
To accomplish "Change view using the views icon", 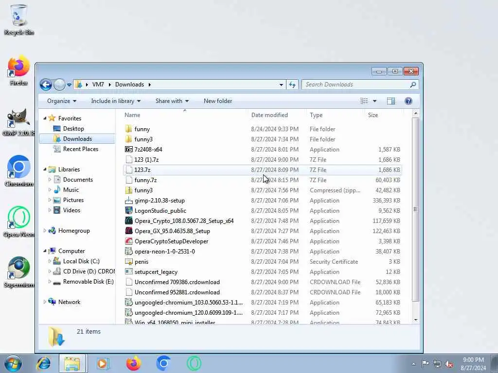I will 364,101.
